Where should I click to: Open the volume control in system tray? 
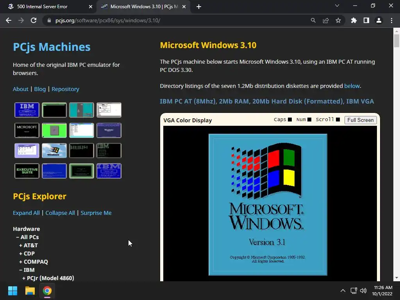pos(363,291)
